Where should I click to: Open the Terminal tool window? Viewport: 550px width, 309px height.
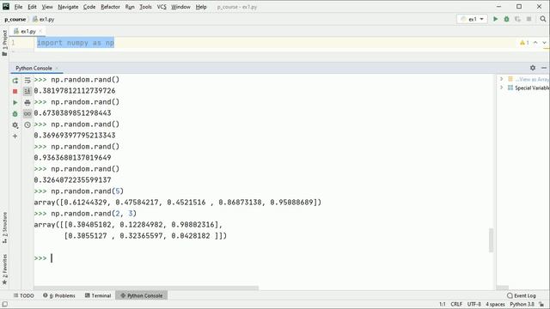click(98, 295)
